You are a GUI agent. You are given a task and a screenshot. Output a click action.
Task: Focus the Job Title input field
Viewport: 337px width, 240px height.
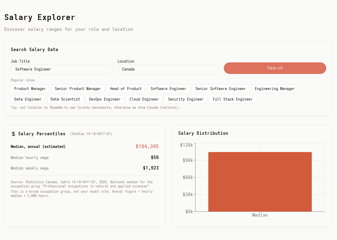(x=62, y=69)
